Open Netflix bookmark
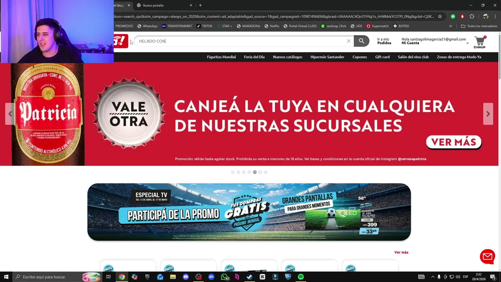 tap(272, 26)
